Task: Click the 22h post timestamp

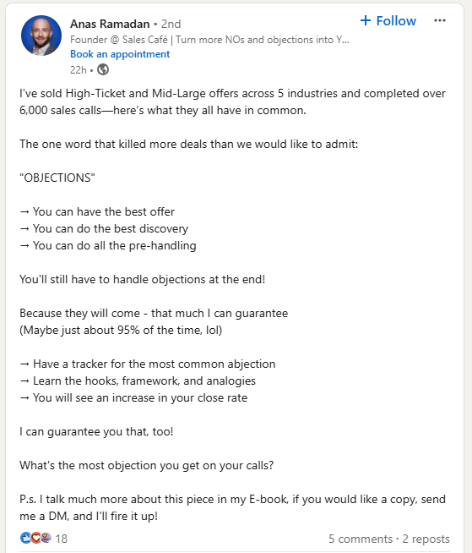Action: pos(79,70)
